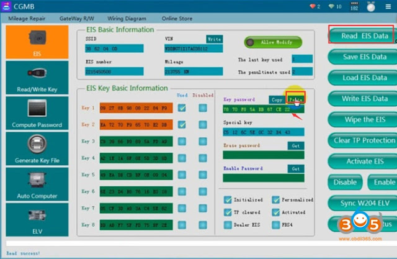Screen dimensions: 397x259
Task: Click the Key password Copy button
Action: pos(277,100)
